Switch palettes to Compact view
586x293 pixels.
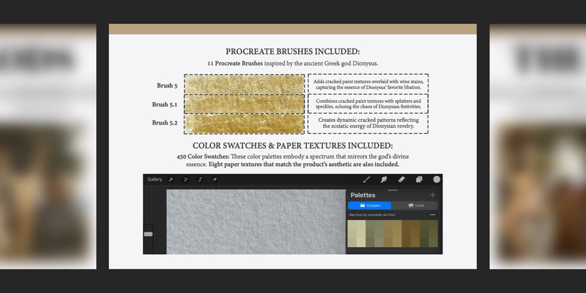pos(370,205)
